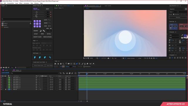Hide the Bolas U 4 layer eye
Image resolution: width=188 pixels, height=106 pixels.
pyautogui.click(x=1, y=83)
